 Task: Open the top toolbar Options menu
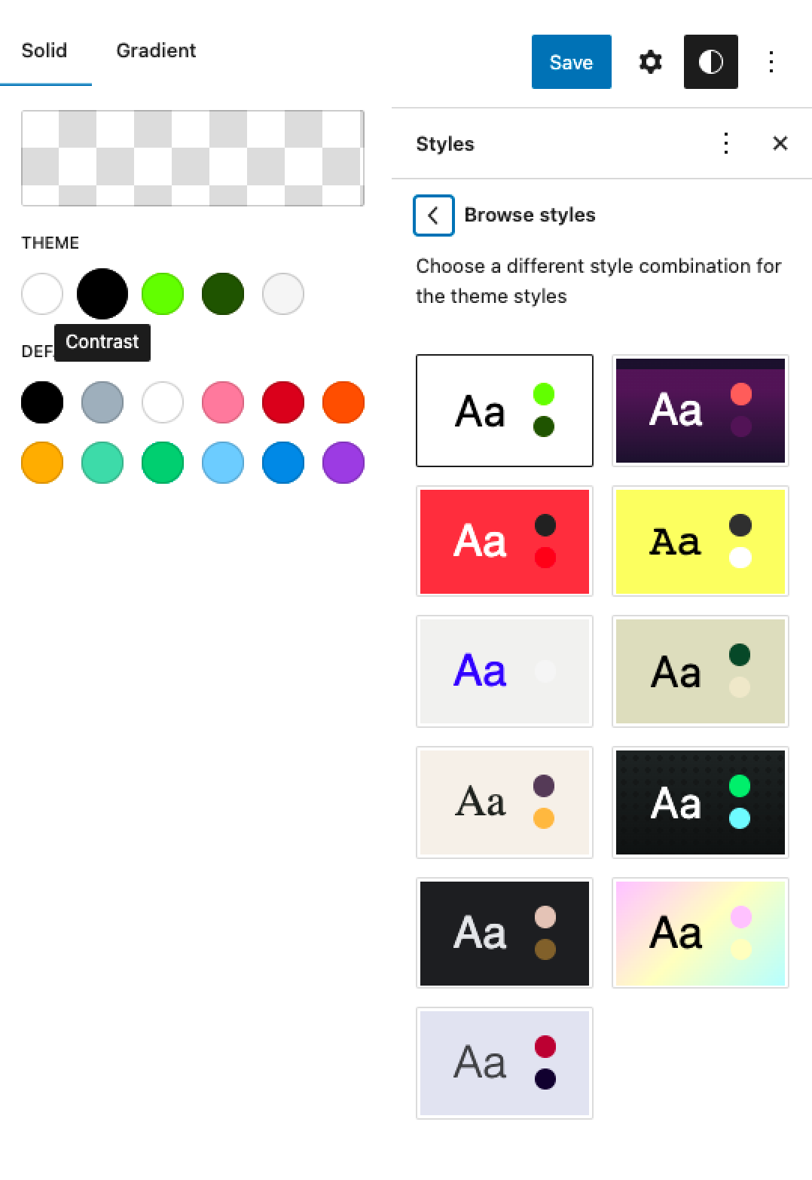[771, 62]
